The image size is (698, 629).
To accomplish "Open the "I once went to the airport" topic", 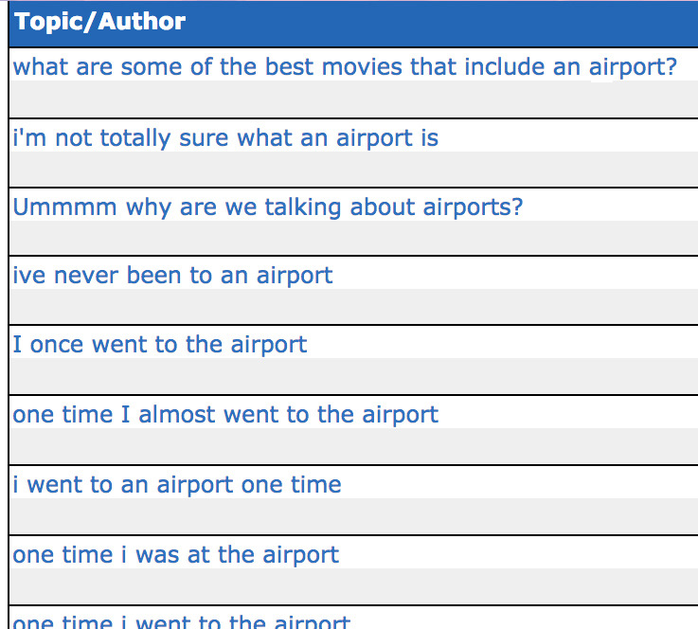I will [x=159, y=345].
